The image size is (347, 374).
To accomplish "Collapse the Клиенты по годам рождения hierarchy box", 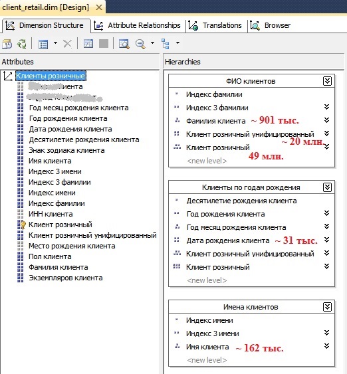I will (327, 187).
